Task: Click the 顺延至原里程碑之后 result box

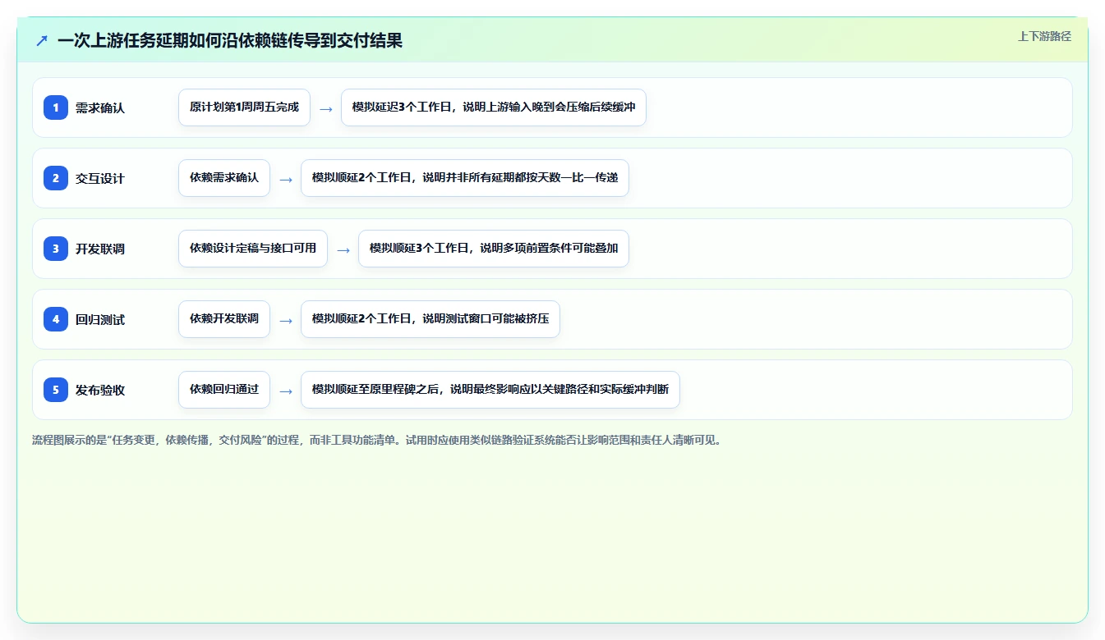Action: (x=490, y=390)
